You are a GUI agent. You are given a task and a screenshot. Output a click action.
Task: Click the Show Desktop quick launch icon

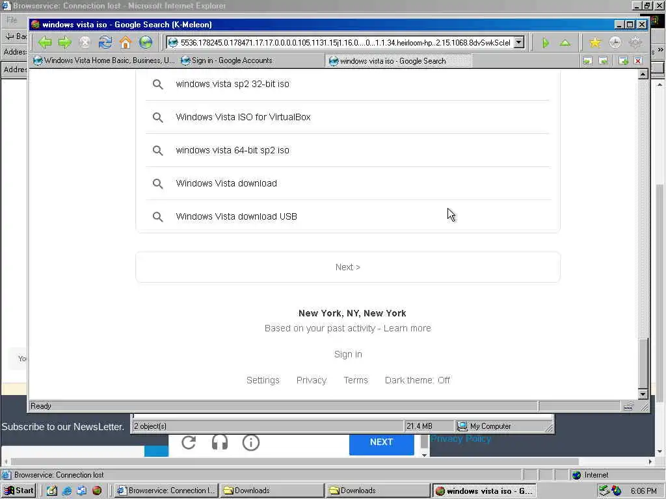[52, 491]
